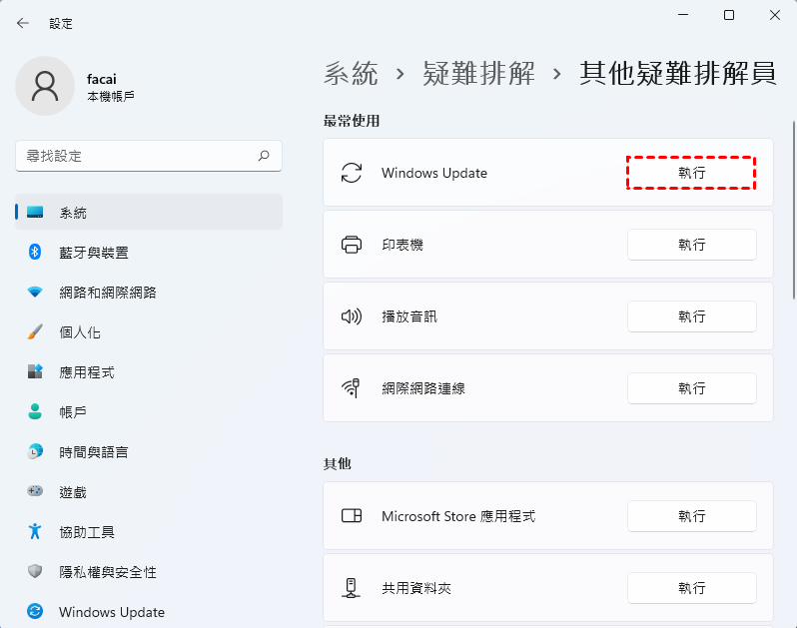797x628 pixels.
Task: Open 應用程式 settings section
Action: pyautogui.click(x=87, y=372)
